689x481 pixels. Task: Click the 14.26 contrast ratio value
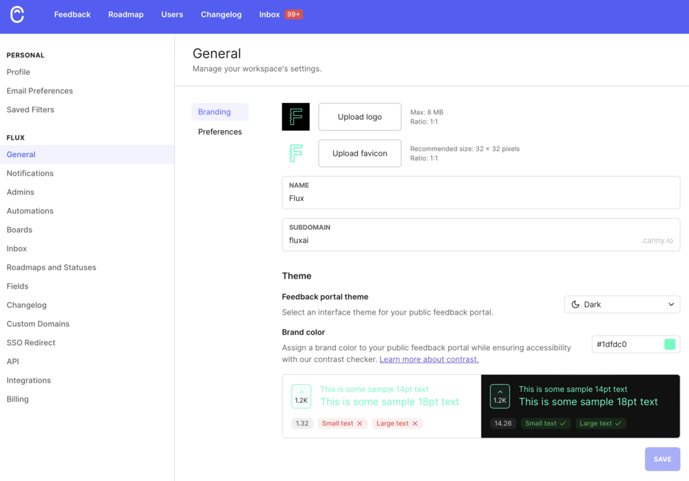point(503,424)
